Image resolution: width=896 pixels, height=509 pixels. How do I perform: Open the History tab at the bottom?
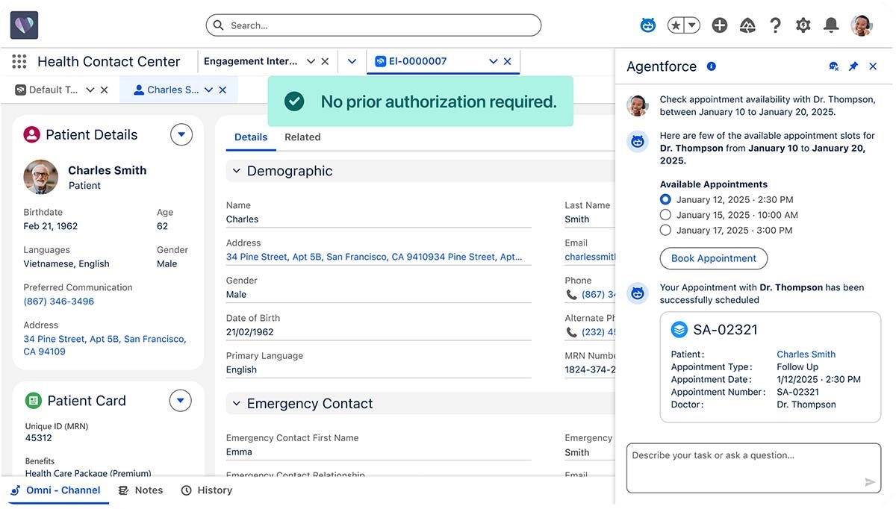pos(207,490)
